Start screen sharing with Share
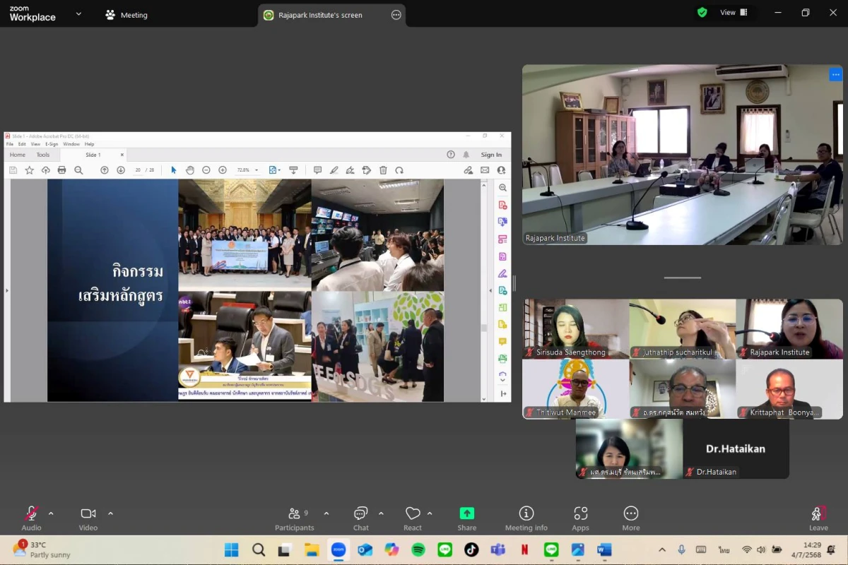Viewport: 848px width, 565px height. (466, 518)
